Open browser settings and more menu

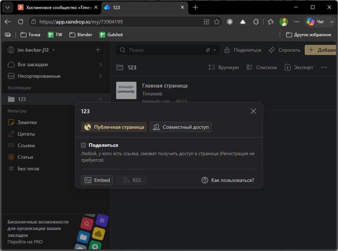297,22
